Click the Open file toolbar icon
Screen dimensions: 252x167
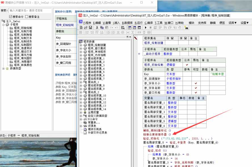click(x=86, y=28)
